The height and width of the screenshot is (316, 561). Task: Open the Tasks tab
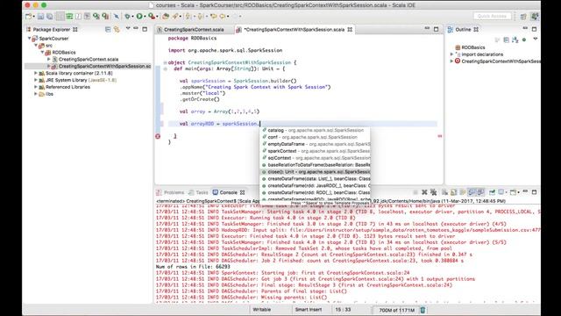[199, 192]
